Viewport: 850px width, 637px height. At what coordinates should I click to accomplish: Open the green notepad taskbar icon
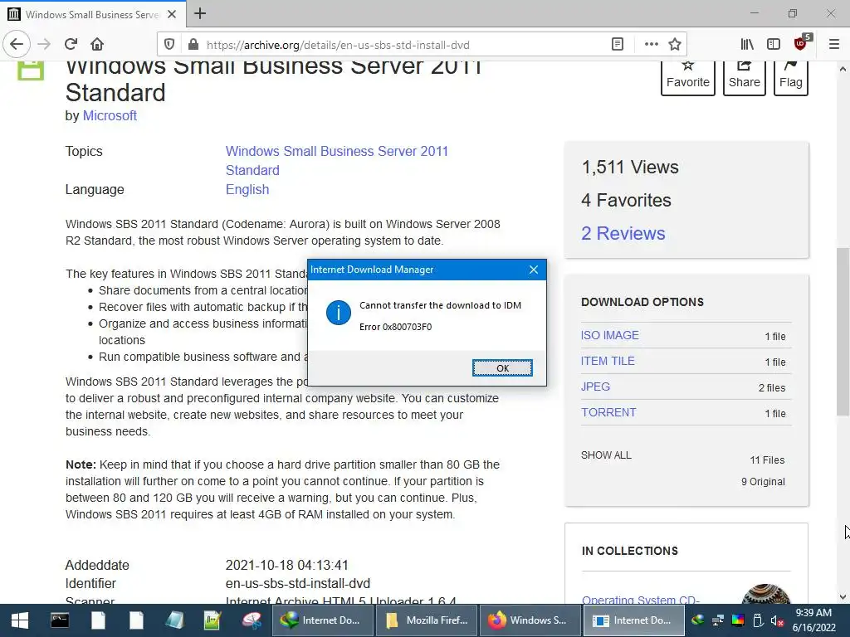coord(212,620)
